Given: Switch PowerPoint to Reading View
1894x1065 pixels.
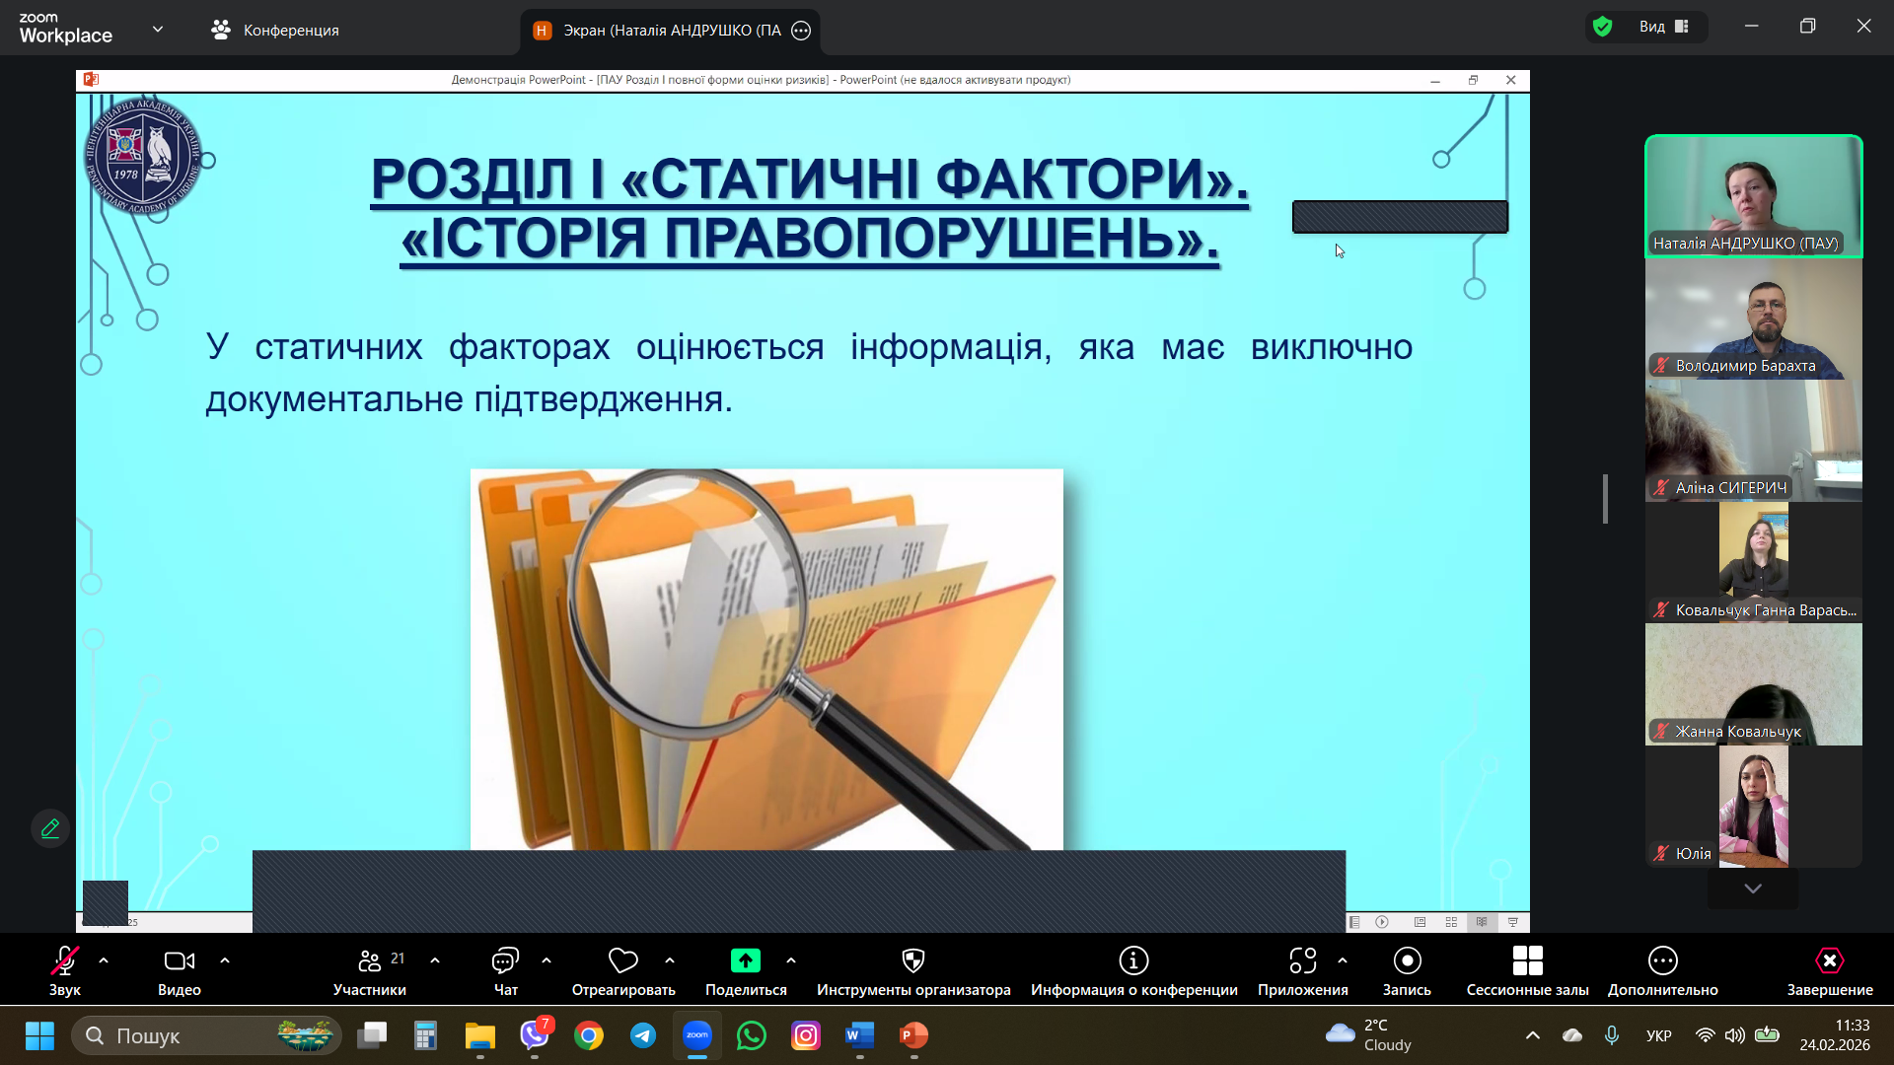Looking at the screenshot, I should [1482, 922].
